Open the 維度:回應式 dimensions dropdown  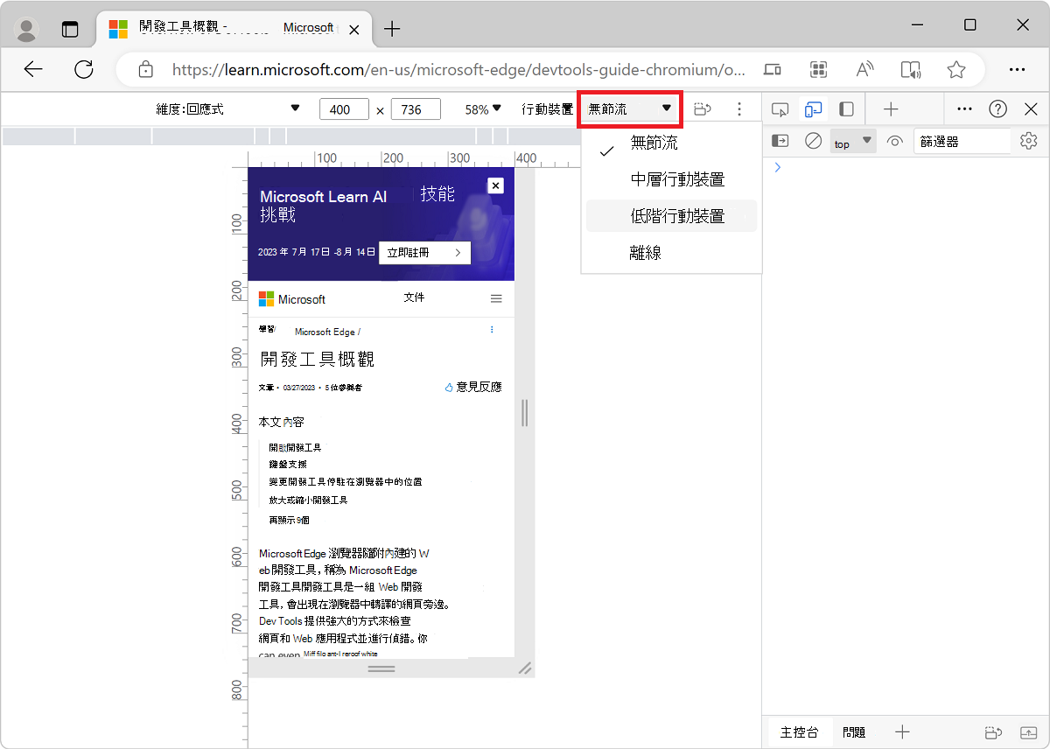coord(223,108)
